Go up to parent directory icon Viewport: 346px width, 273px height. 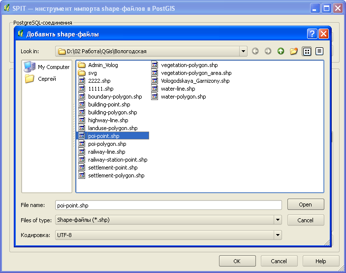[x=281, y=51]
